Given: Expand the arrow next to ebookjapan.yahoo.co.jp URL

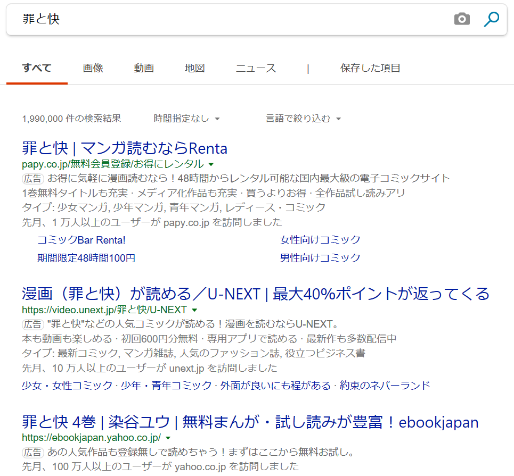Looking at the screenshot, I should (x=168, y=438).
